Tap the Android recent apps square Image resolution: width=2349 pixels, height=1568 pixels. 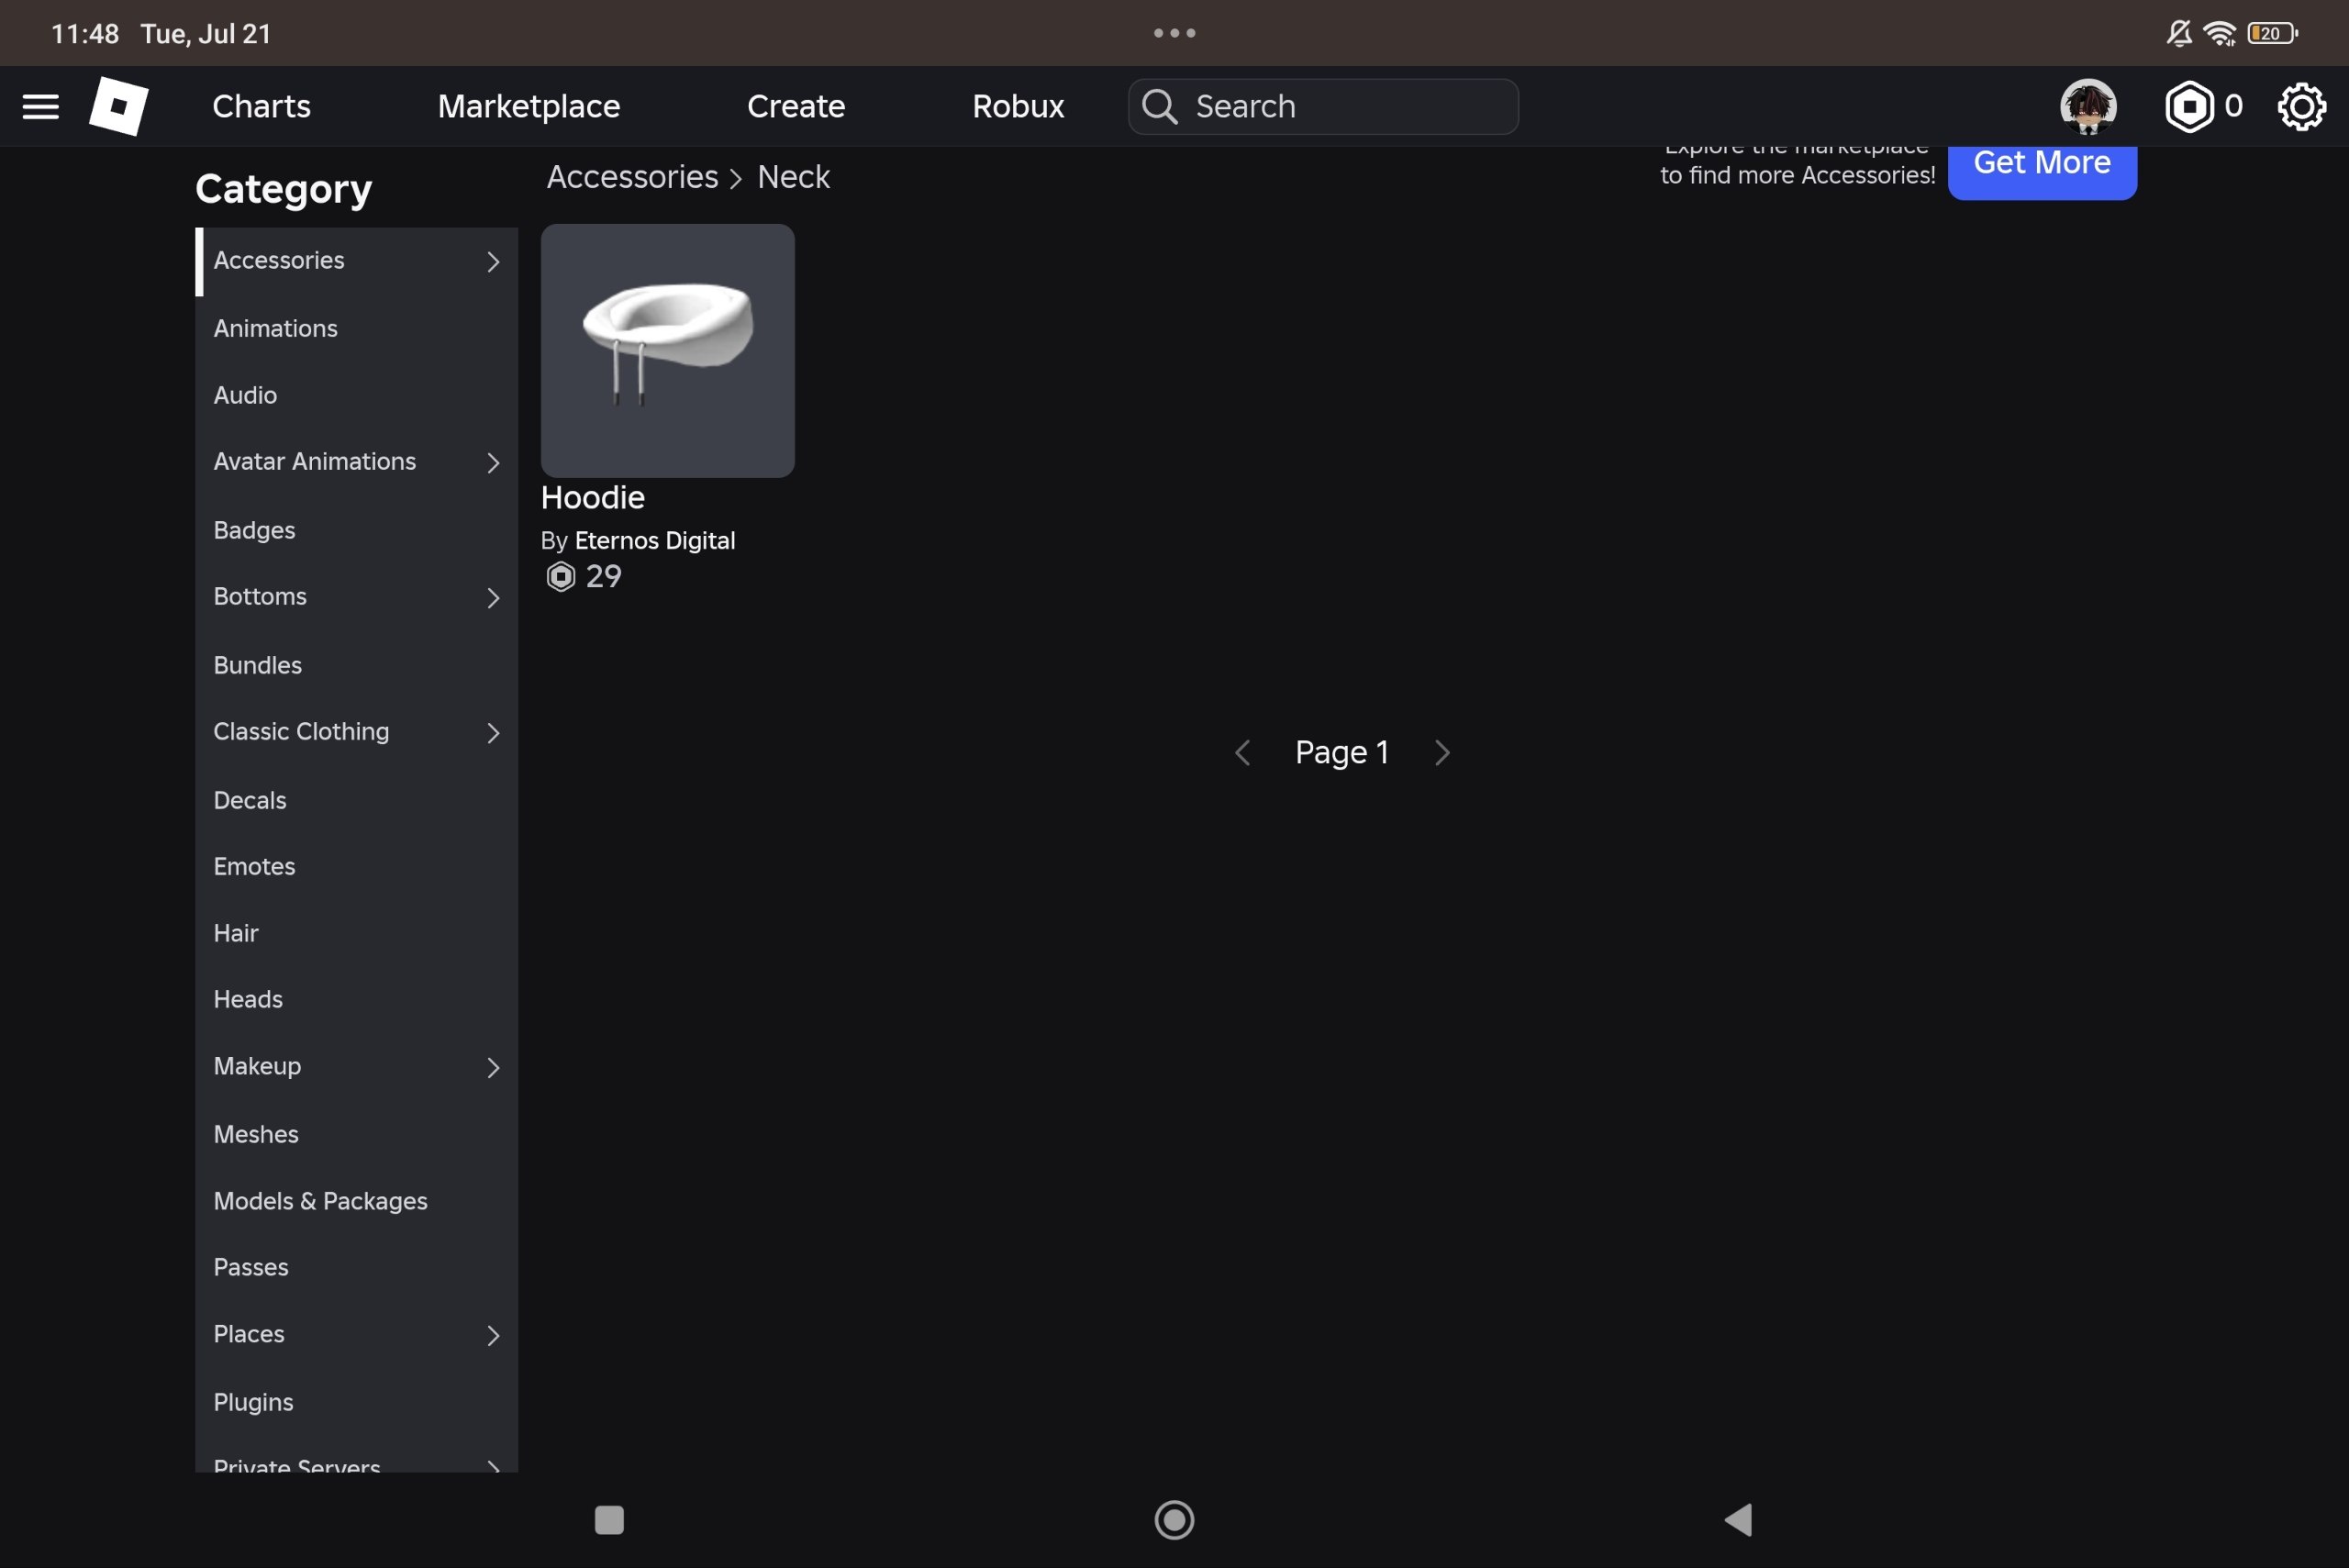tap(609, 1520)
